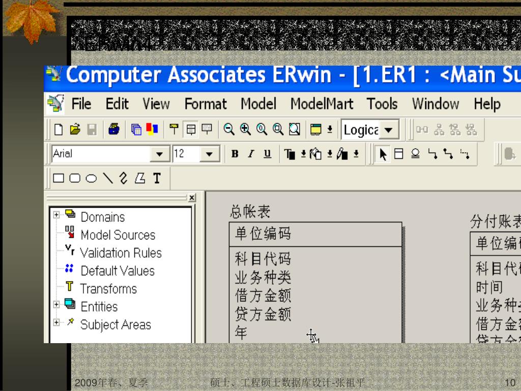Select the Polyline drawing tool

pyautogui.click(x=124, y=178)
